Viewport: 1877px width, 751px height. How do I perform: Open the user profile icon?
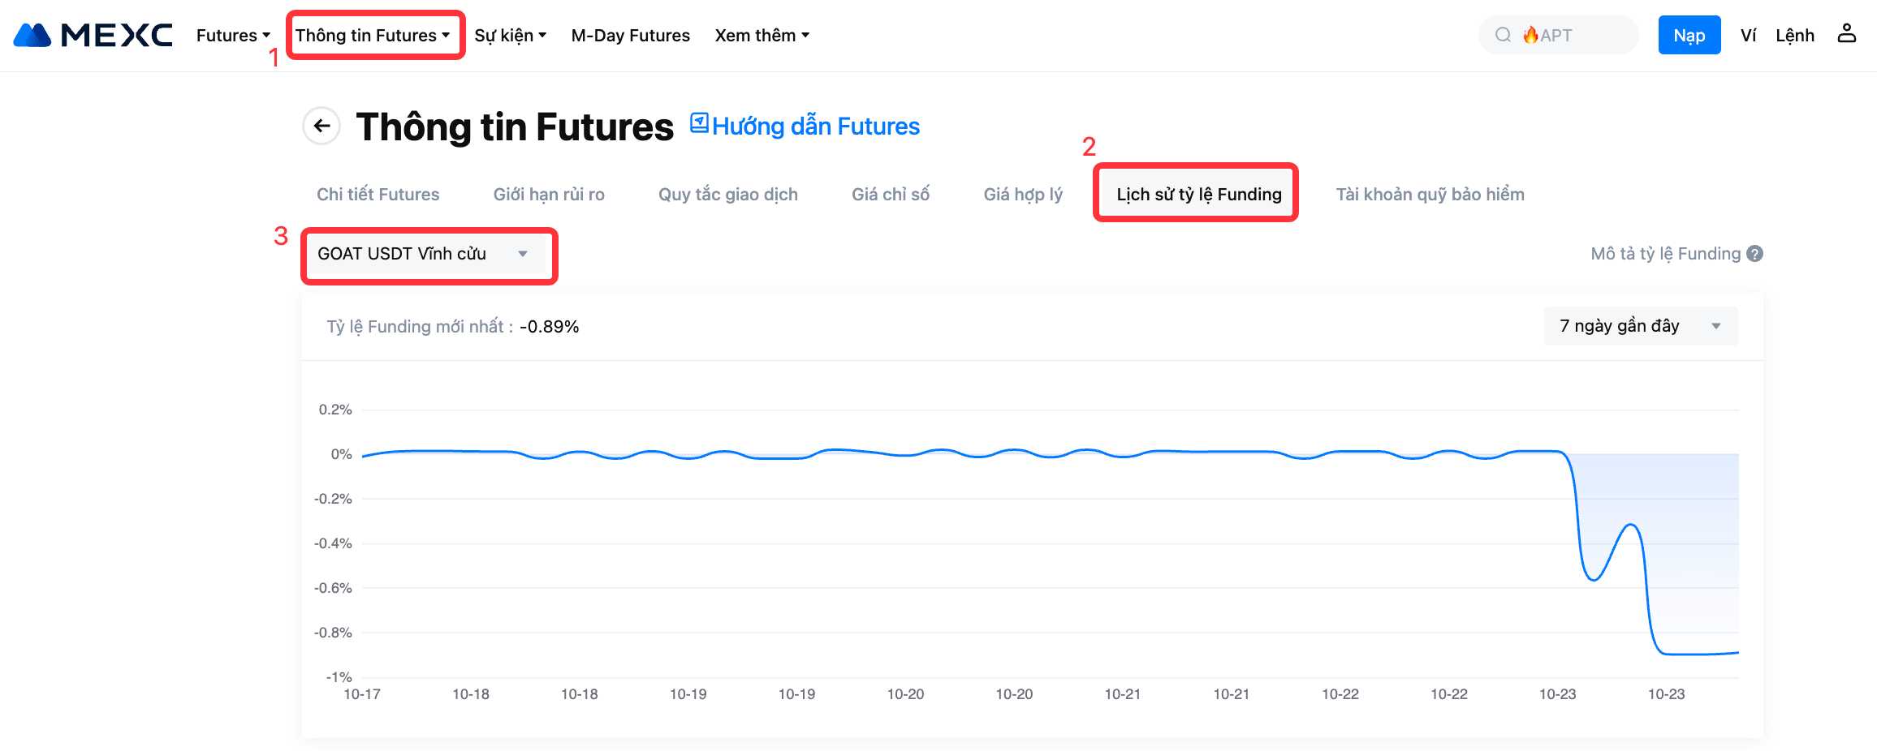point(1847,34)
